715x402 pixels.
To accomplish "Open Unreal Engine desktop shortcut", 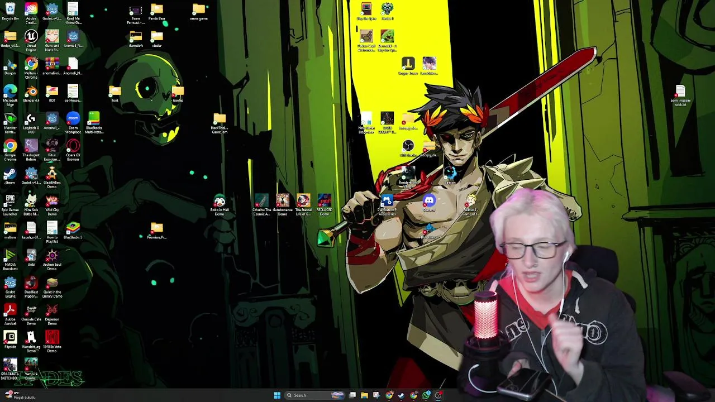I will click(x=31, y=41).
